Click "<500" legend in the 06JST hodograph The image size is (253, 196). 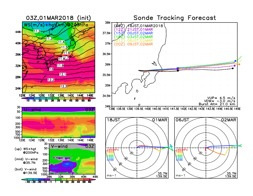coord(179,156)
